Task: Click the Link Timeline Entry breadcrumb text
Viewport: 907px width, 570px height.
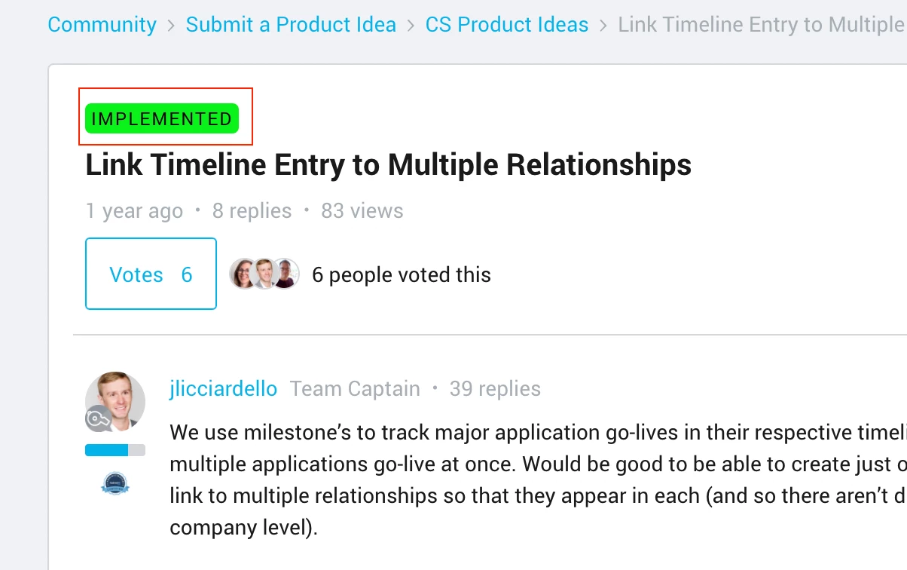Action: 762,25
